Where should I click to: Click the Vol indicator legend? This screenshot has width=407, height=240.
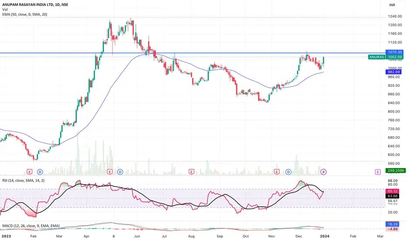pos(5,9)
